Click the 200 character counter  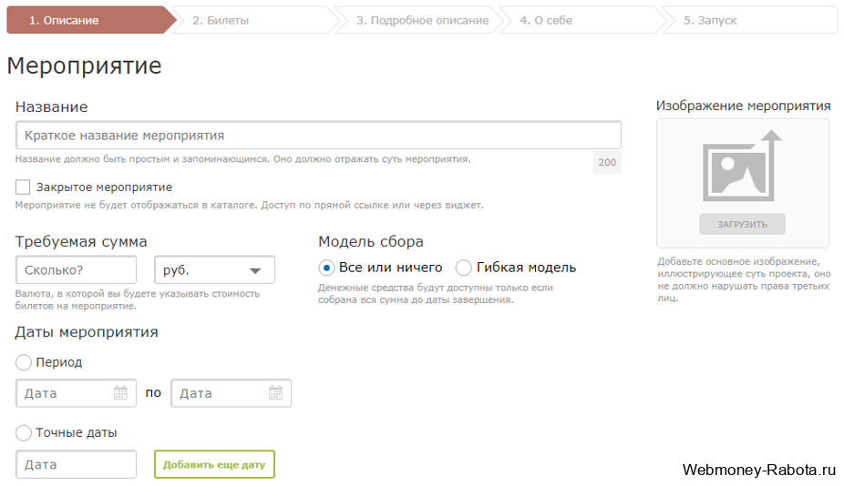click(x=607, y=162)
